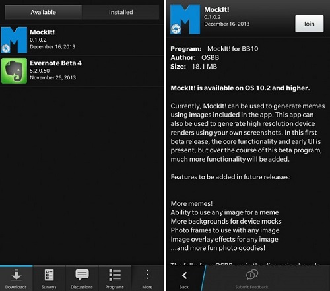The width and height of the screenshot is (330, 291).
Task: Open the Discussions speech bubble item
Action: click(82, 278)
